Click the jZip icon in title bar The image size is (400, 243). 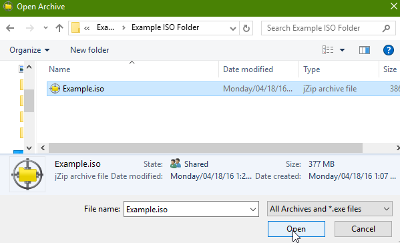8,6
